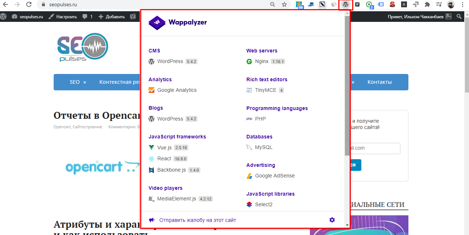The image size is (469, 235).
Task: Click the zoom magnifier icon in address bar
Action: [272, 5]
